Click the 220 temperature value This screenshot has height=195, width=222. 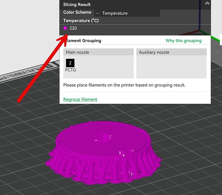coord(73,28)
